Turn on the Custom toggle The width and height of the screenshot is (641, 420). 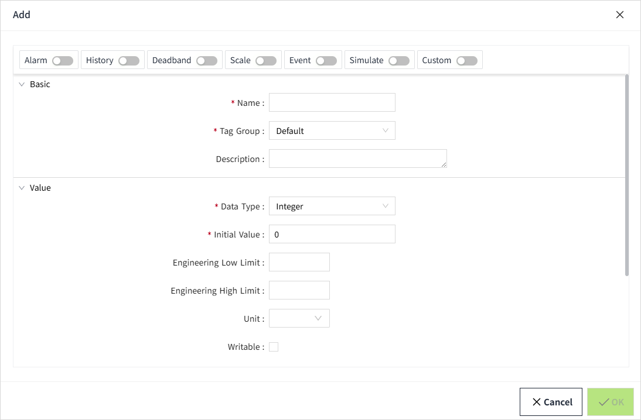[x=467, y=61]
